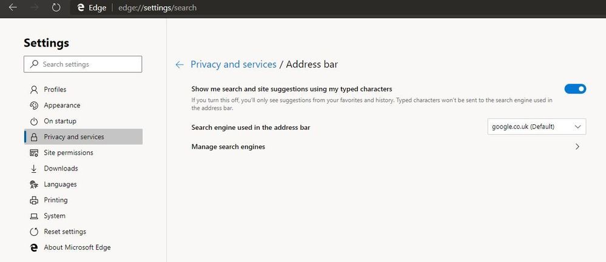Screen dimensions: 606x262
Task: Click 'Show me search and site suggestions' label
Action: pos(292,89)
